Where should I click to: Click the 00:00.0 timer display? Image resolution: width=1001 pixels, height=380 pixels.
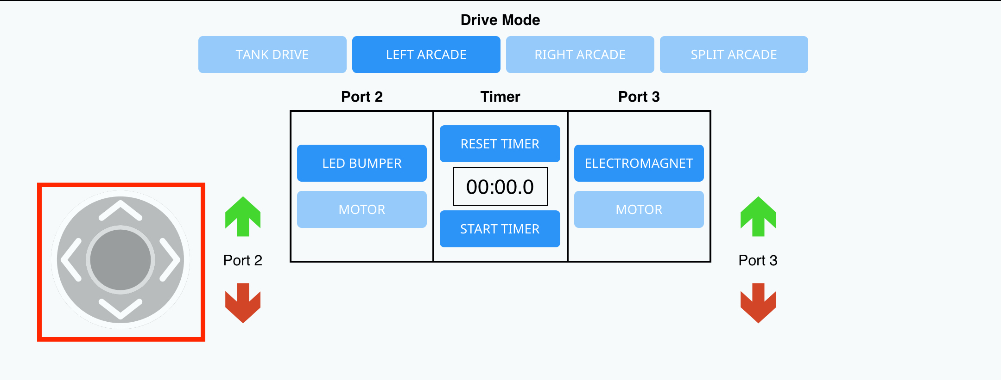tap(500, 186)
